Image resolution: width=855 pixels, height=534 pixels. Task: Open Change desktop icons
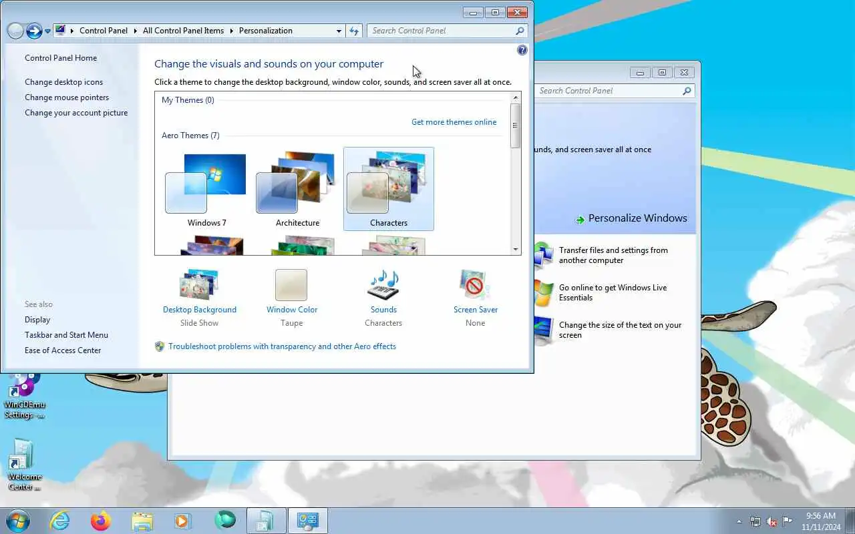point(64,82)
